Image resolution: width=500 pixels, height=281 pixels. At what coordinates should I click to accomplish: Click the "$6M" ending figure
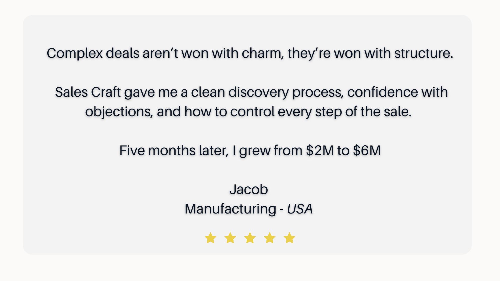[367, 151]
